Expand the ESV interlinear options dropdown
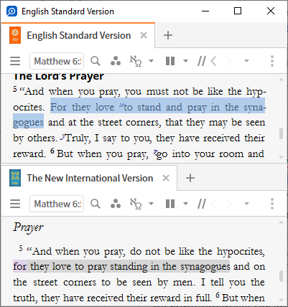This screenshot has height=307, width=288. 151,61
